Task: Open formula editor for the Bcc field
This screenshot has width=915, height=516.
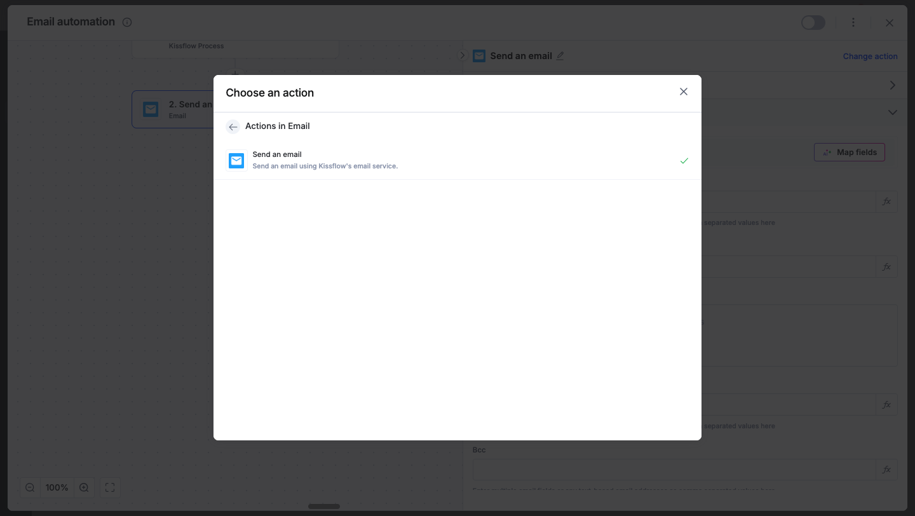Action: pos(886,470)
